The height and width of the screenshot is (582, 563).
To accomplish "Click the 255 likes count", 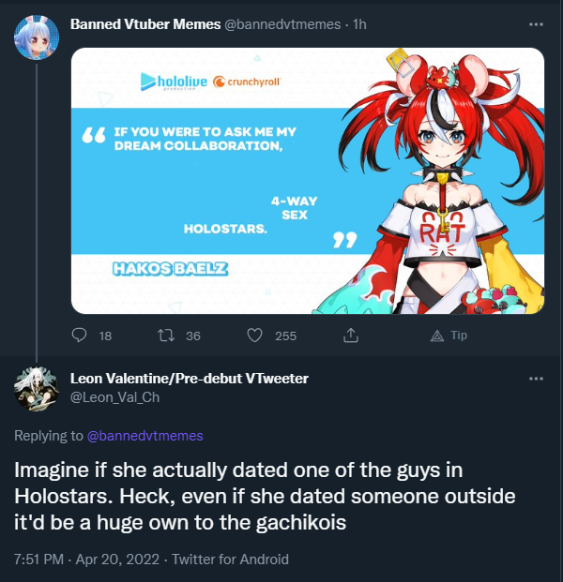I will [286, 336].
